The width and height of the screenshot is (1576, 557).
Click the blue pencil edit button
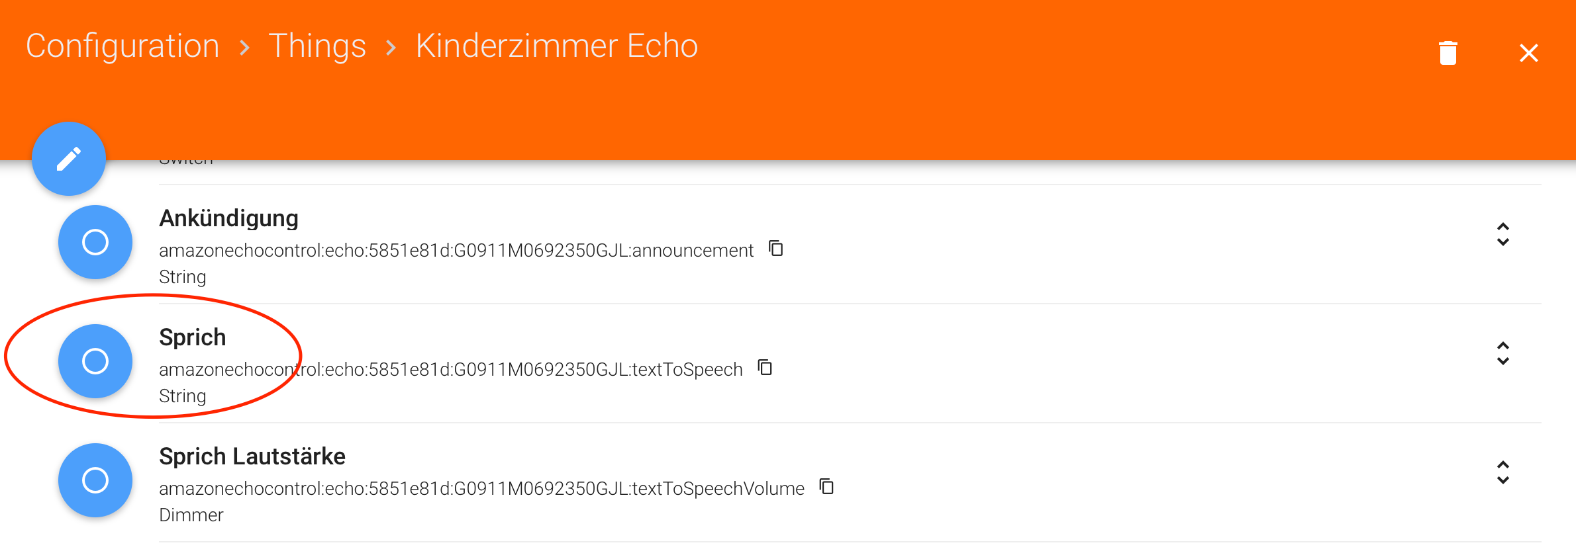pyautogui.click(x=69, y=159)
